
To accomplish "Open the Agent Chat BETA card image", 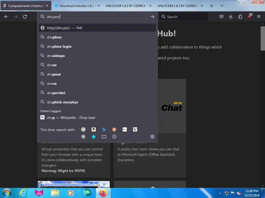I will click(172, 106).
